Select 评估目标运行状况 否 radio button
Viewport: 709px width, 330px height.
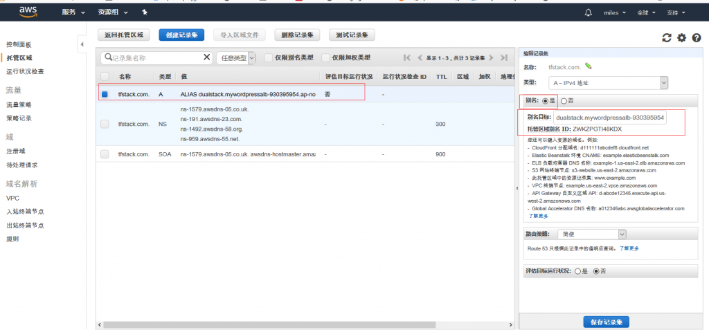tap(596, 271)
